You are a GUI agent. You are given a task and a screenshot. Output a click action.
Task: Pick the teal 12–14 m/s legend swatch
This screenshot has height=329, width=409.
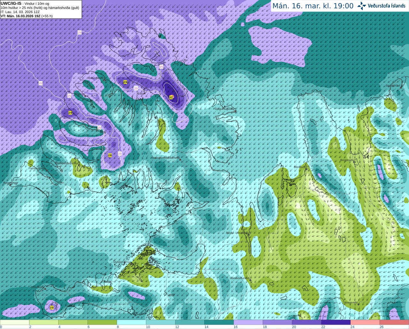(190, 322)
